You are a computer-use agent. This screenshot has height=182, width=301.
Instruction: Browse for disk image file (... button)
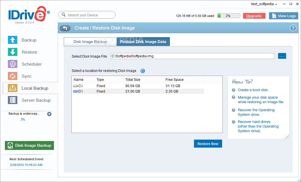282,56
